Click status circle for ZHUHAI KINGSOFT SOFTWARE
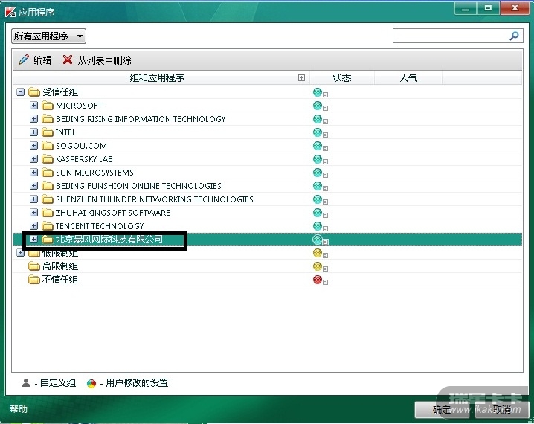 (x=318, y=213)
